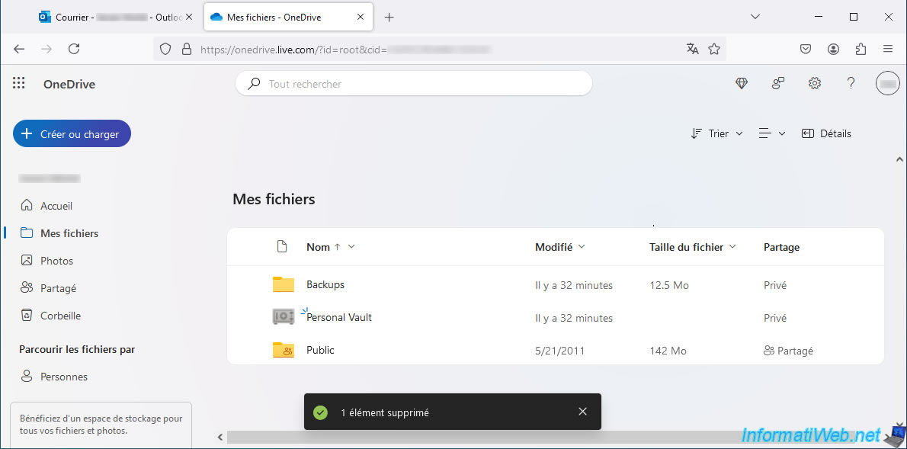
Task: Click the shield tracking protection icon
Action: tap(165, 50)
